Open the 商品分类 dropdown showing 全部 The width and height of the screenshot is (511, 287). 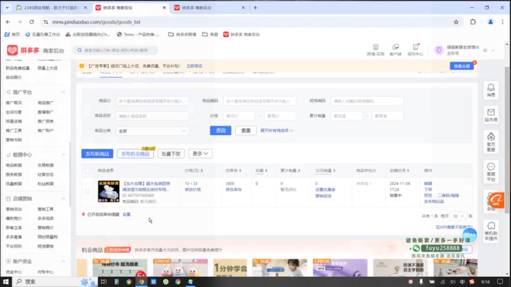click(x=153, y=130)
